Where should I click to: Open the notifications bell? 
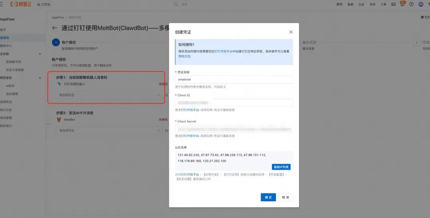click(x=402, y=4)
